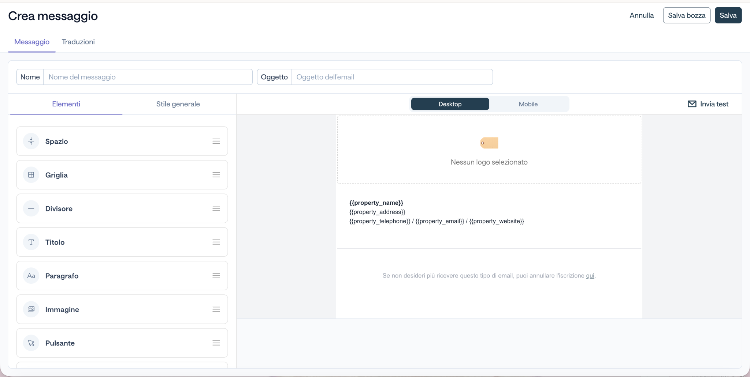Click the unsubscribe footer sentence
Viewport: 750px width, 377px height.
[x=489, y=275]
